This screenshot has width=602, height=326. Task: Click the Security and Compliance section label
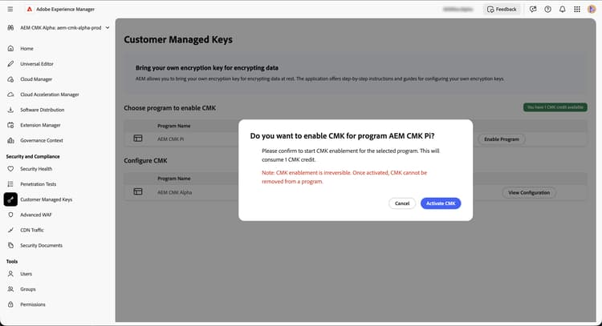(x=33, y=156)
